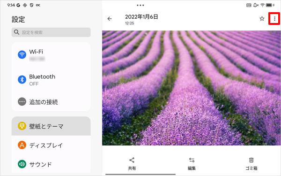Open the three-dot more options menu
Screen dimensions: 281x176
(x=274, y=19)
